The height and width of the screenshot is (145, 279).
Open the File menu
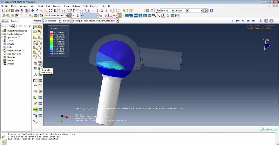pyautogui.click(x=7, y=6)
